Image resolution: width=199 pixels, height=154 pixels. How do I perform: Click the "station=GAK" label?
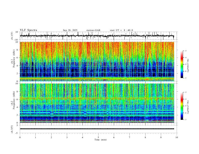pos(93,30)
